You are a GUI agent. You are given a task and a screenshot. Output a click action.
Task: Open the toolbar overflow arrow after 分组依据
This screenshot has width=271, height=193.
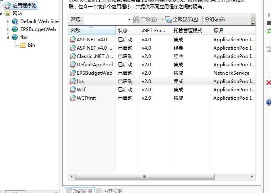tap(253, 23)
